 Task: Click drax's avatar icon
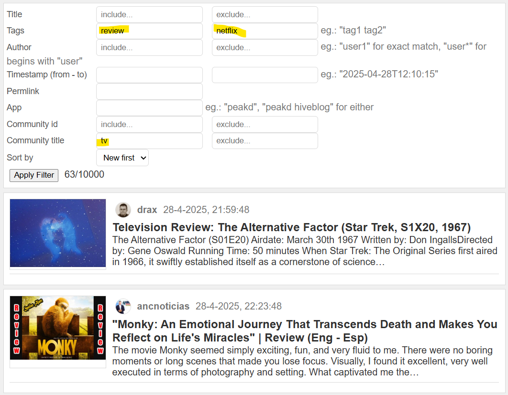click(x=123, y=210)
